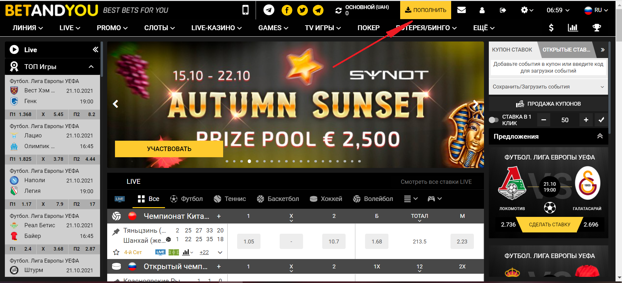
Task: Click the logout exit icon
Action: point(503,10)
